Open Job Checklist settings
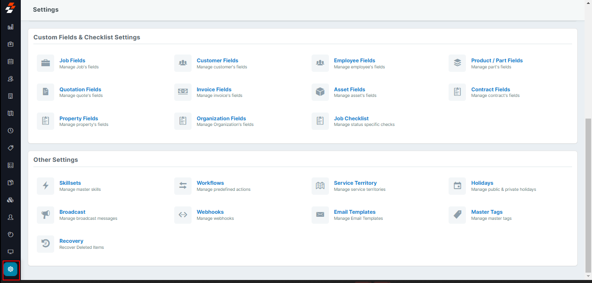The image size is (592, 283). 351,119
